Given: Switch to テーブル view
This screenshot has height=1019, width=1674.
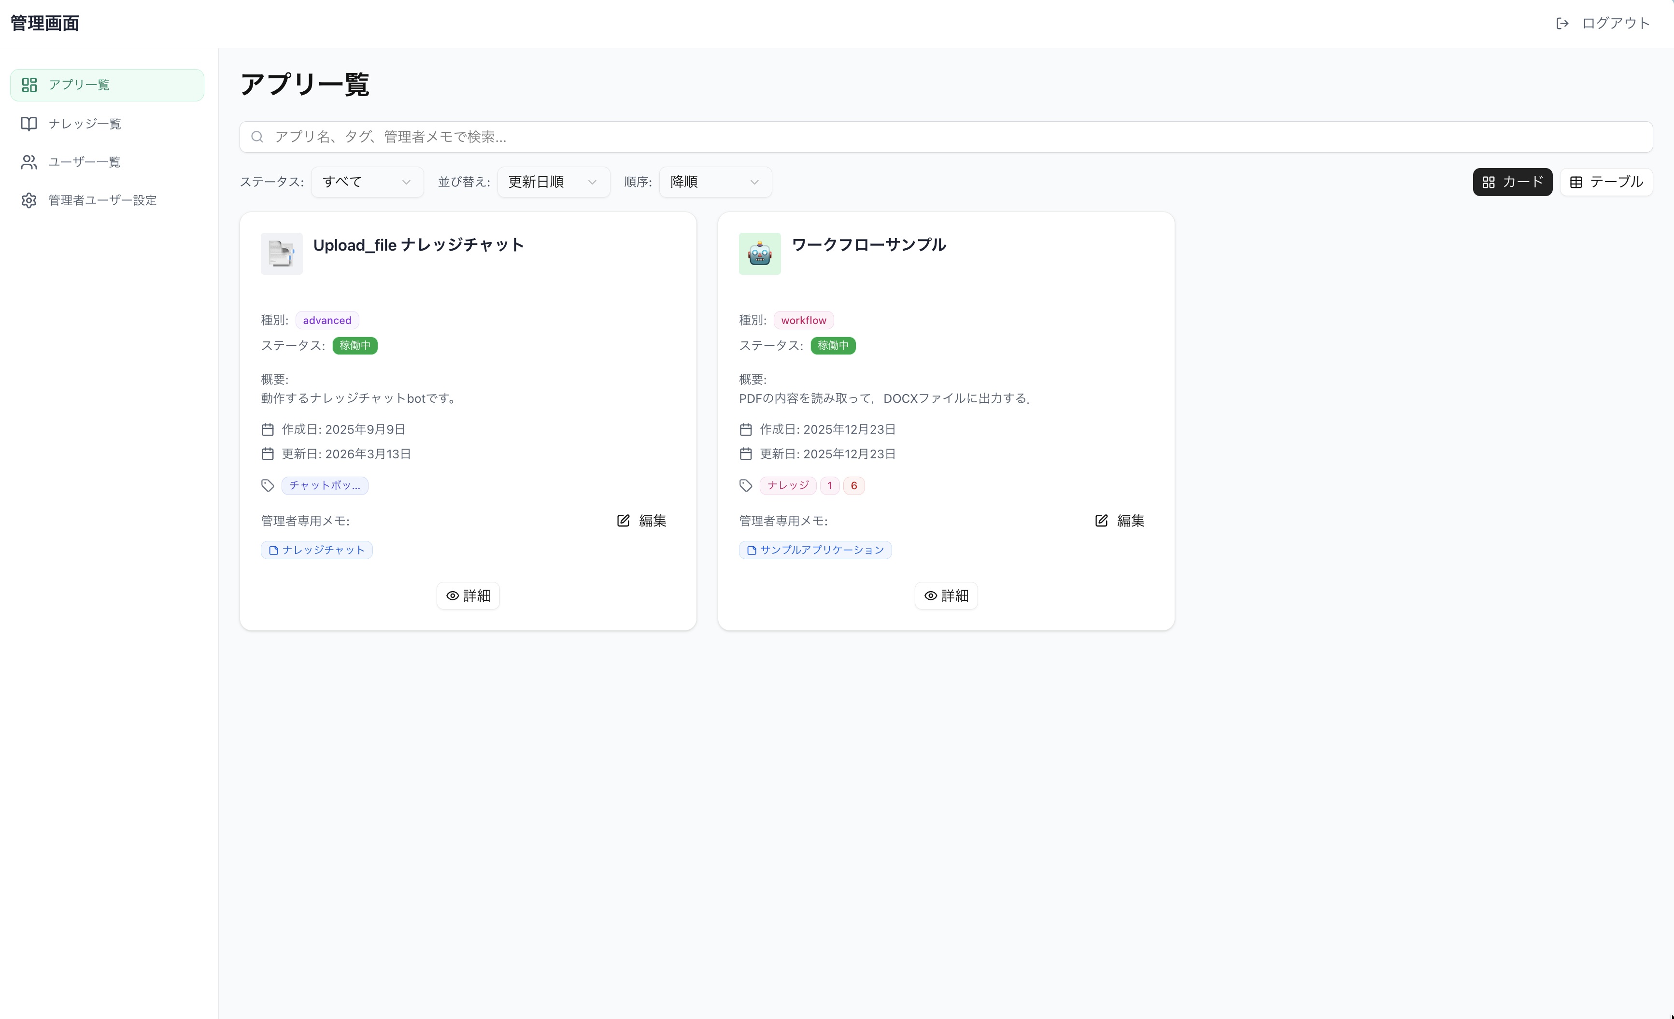Looking at the screenshot, I should (x=1606, y=182).
